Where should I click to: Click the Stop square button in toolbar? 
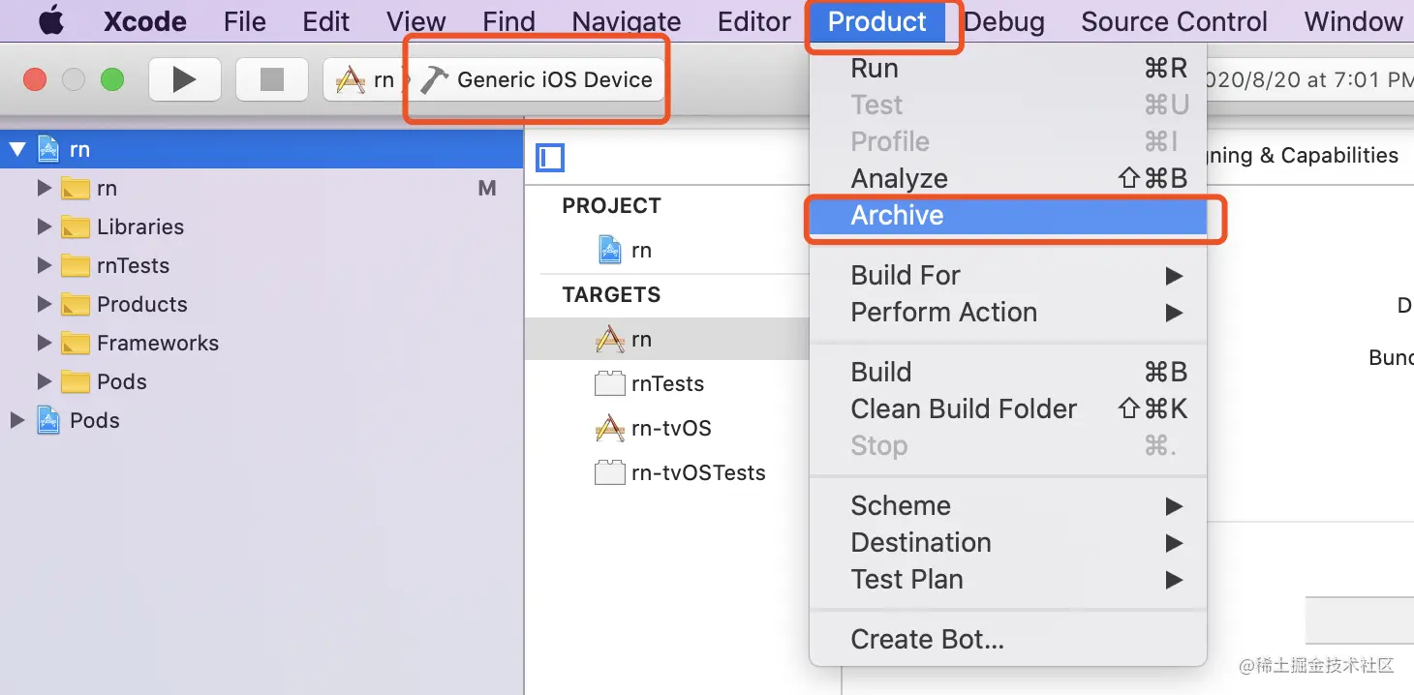coord(272,79)
